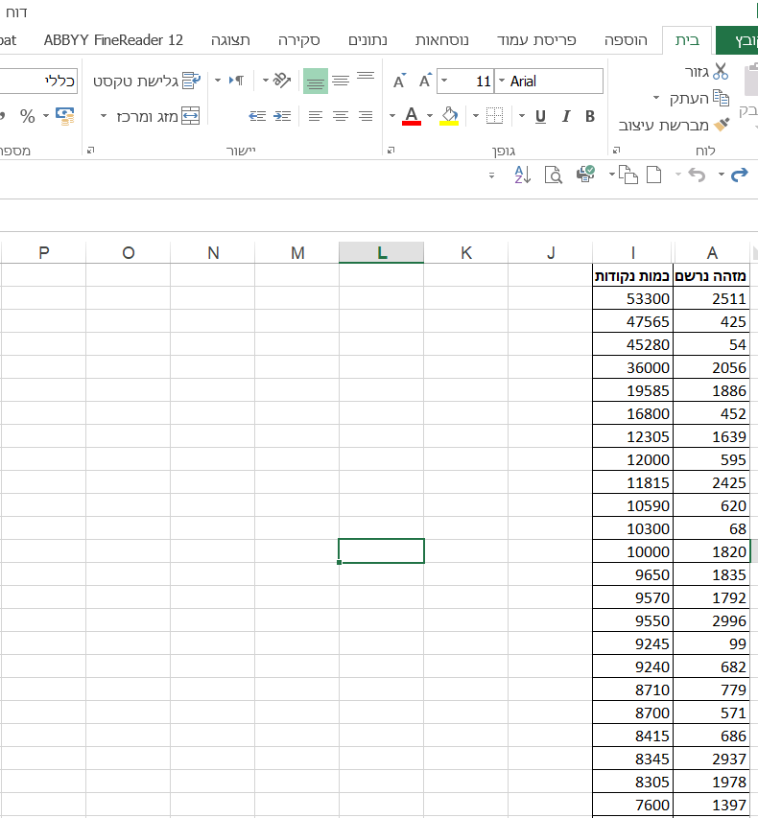The width and height of the screenshot is (758, 818).
Task: Click the Undo arrow in quick access toolbar
Action: coord(697,175)
